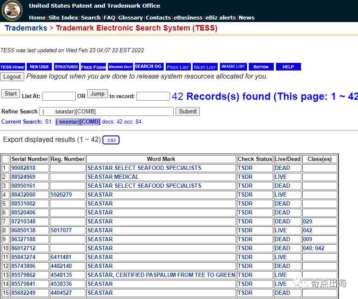The height and width of the screenshot is (299, 358).
Task: Focus the to record input field
Action: tap(153, 96)
